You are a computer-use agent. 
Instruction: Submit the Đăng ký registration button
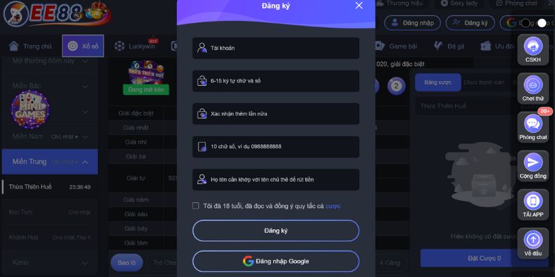[x=275, y=231]
